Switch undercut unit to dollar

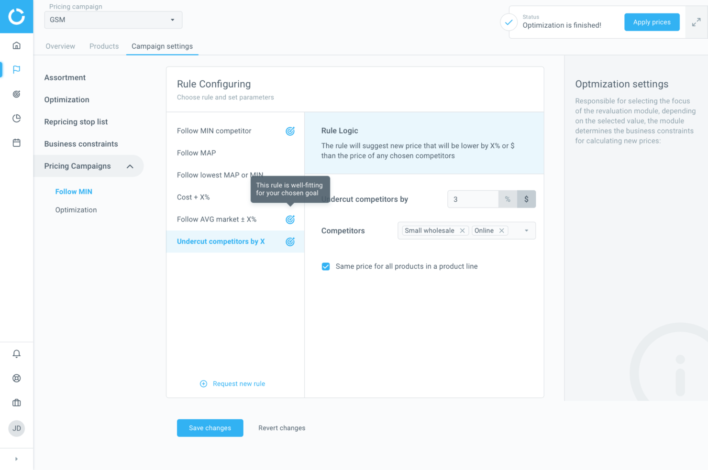coord(526,199)
